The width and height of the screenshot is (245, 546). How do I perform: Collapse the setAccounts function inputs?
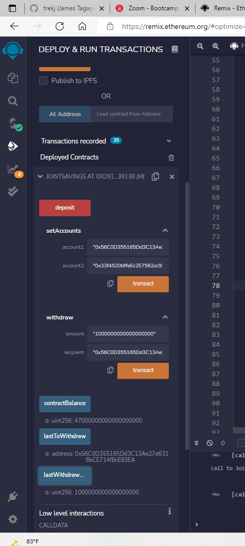tap(165, 231)
